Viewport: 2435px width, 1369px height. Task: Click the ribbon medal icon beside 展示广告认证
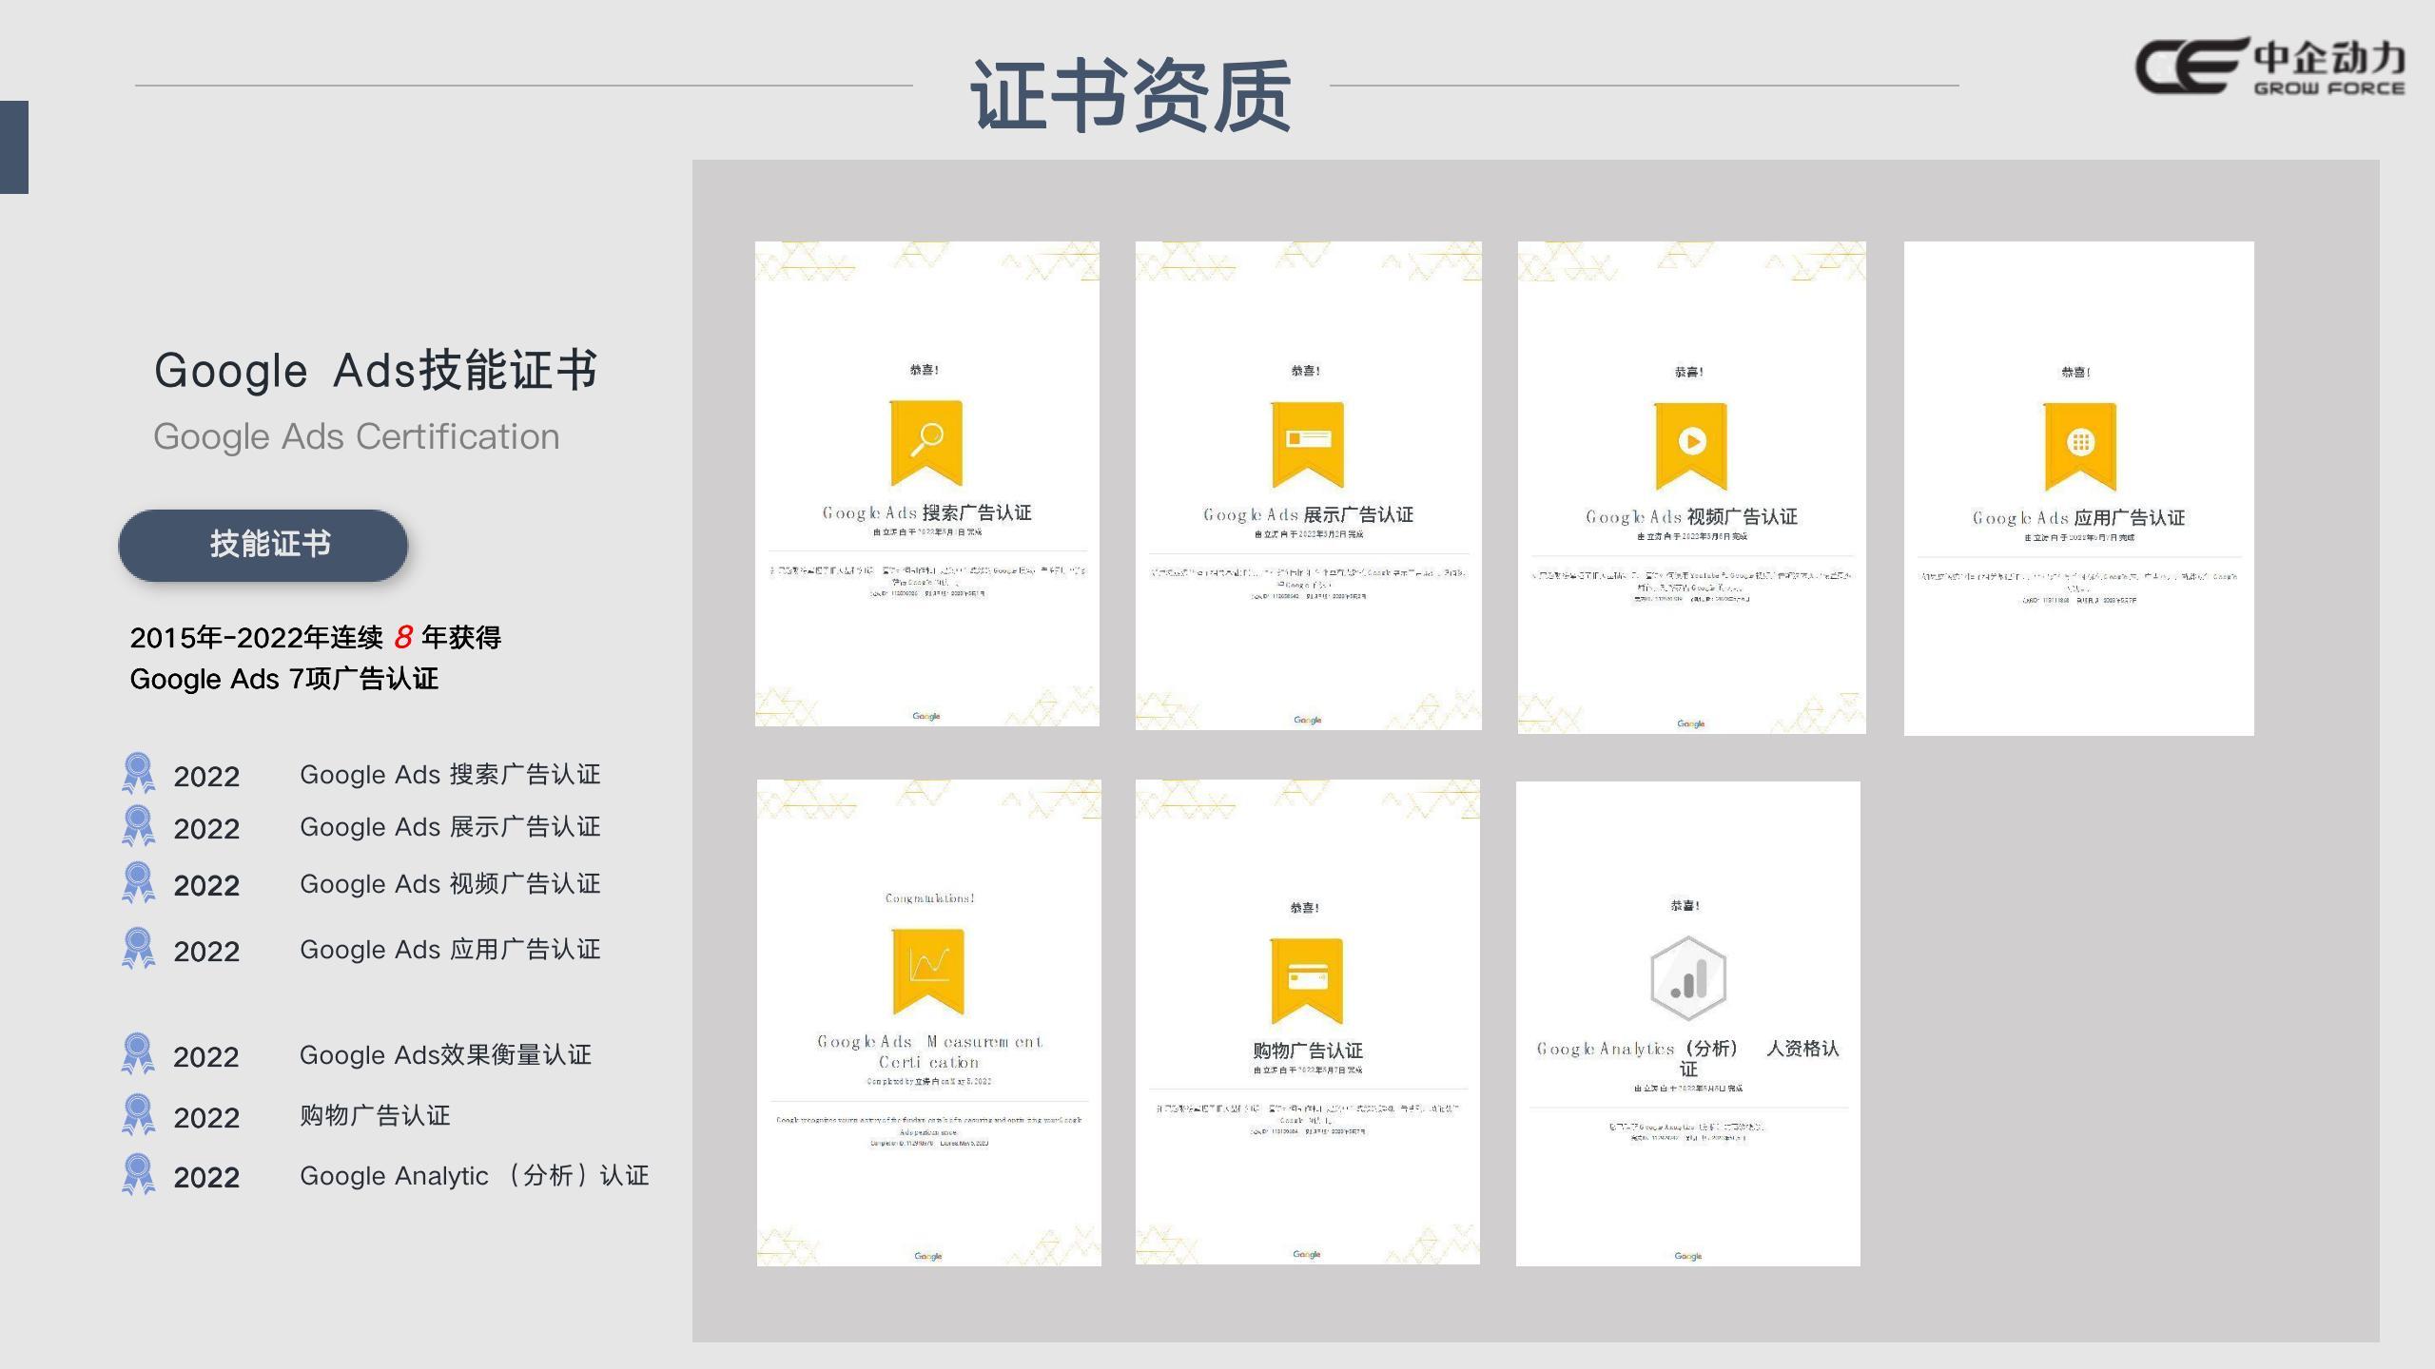138,826
